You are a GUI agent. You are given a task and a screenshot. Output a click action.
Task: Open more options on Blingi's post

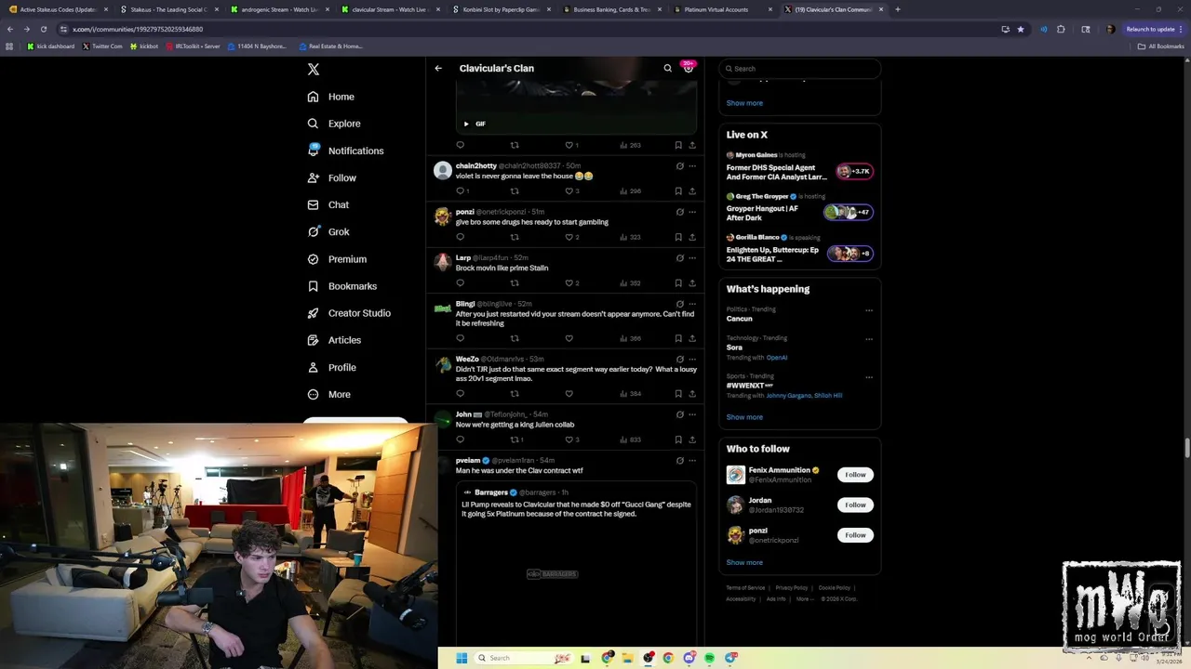692,304
